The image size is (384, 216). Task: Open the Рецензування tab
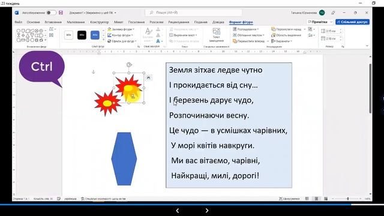pyautogui.click(x=179, y=22)
